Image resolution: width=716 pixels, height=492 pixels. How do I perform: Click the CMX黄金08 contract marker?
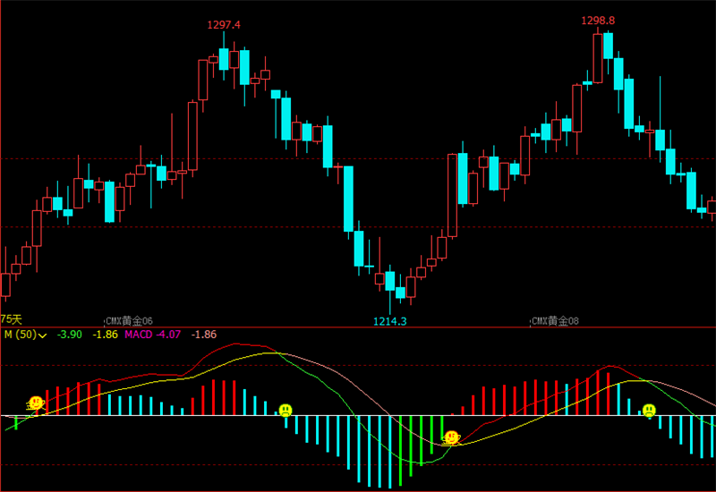(x=555, y=321)
